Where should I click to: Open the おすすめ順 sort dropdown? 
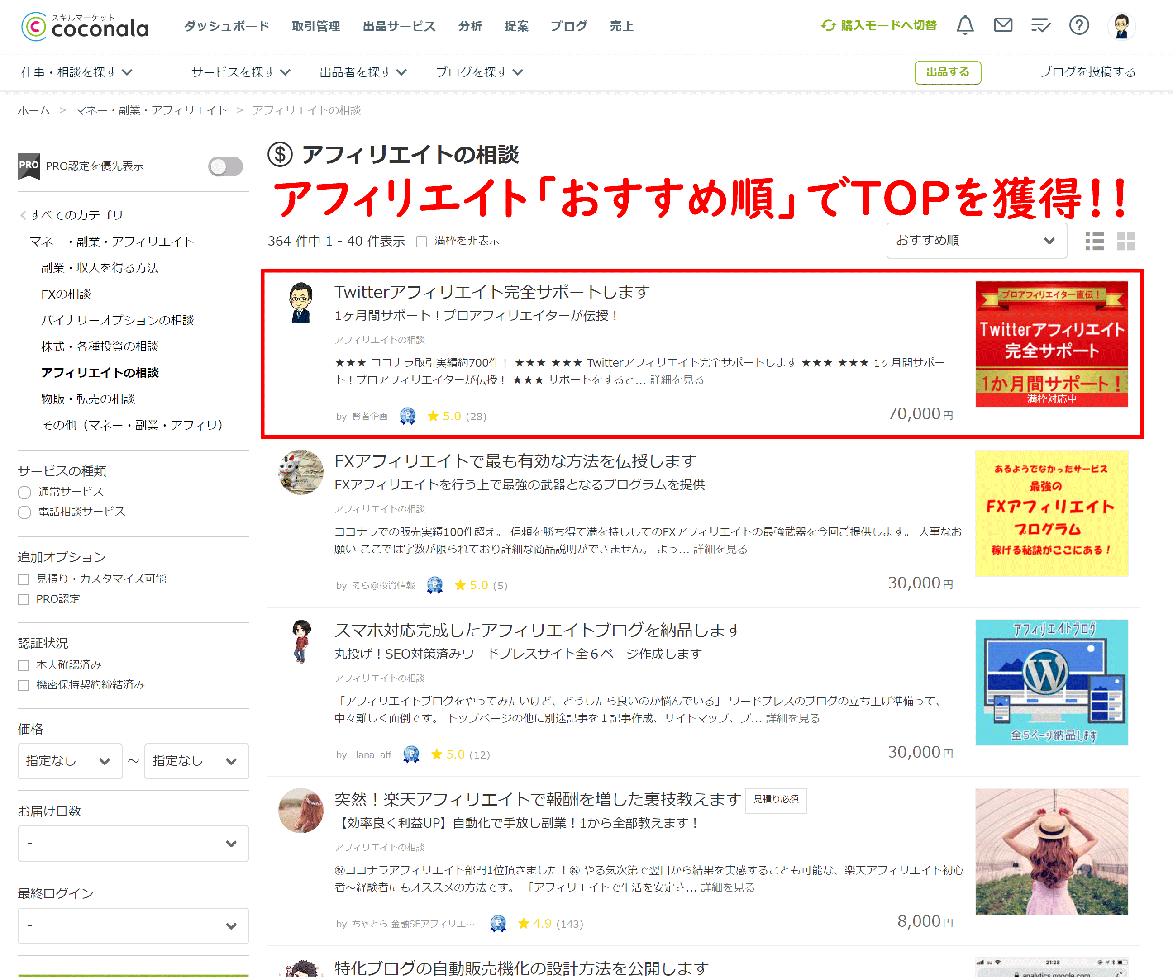[x=977, y=241]
